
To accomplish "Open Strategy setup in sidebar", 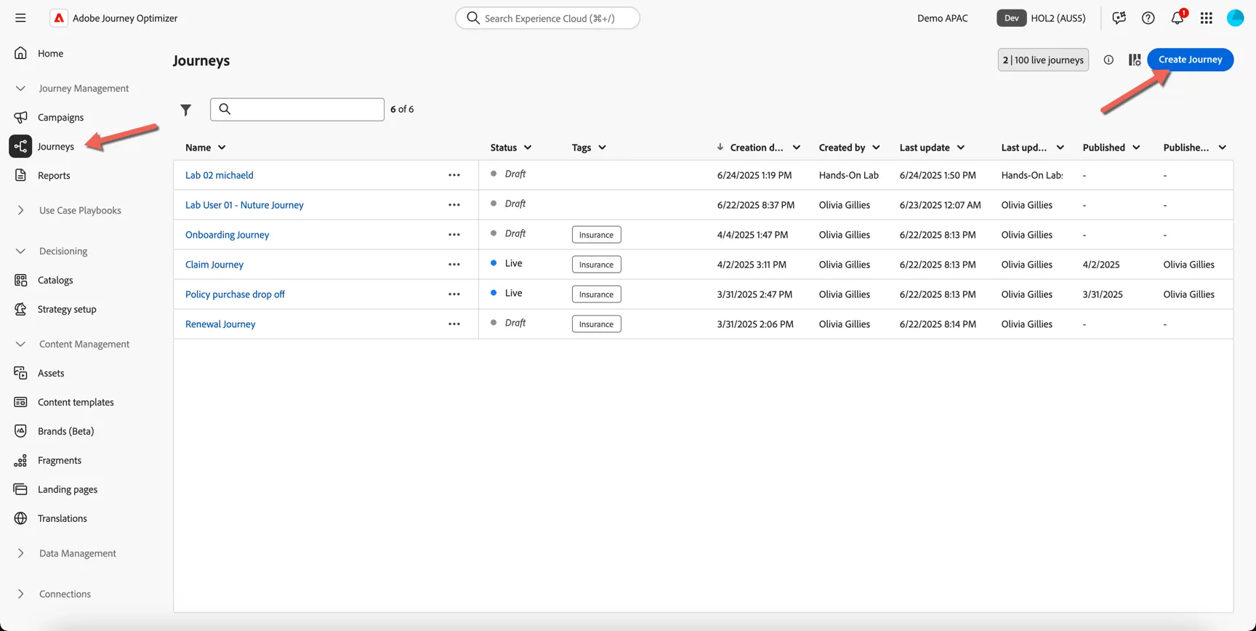I will click(x=67, y=309).
